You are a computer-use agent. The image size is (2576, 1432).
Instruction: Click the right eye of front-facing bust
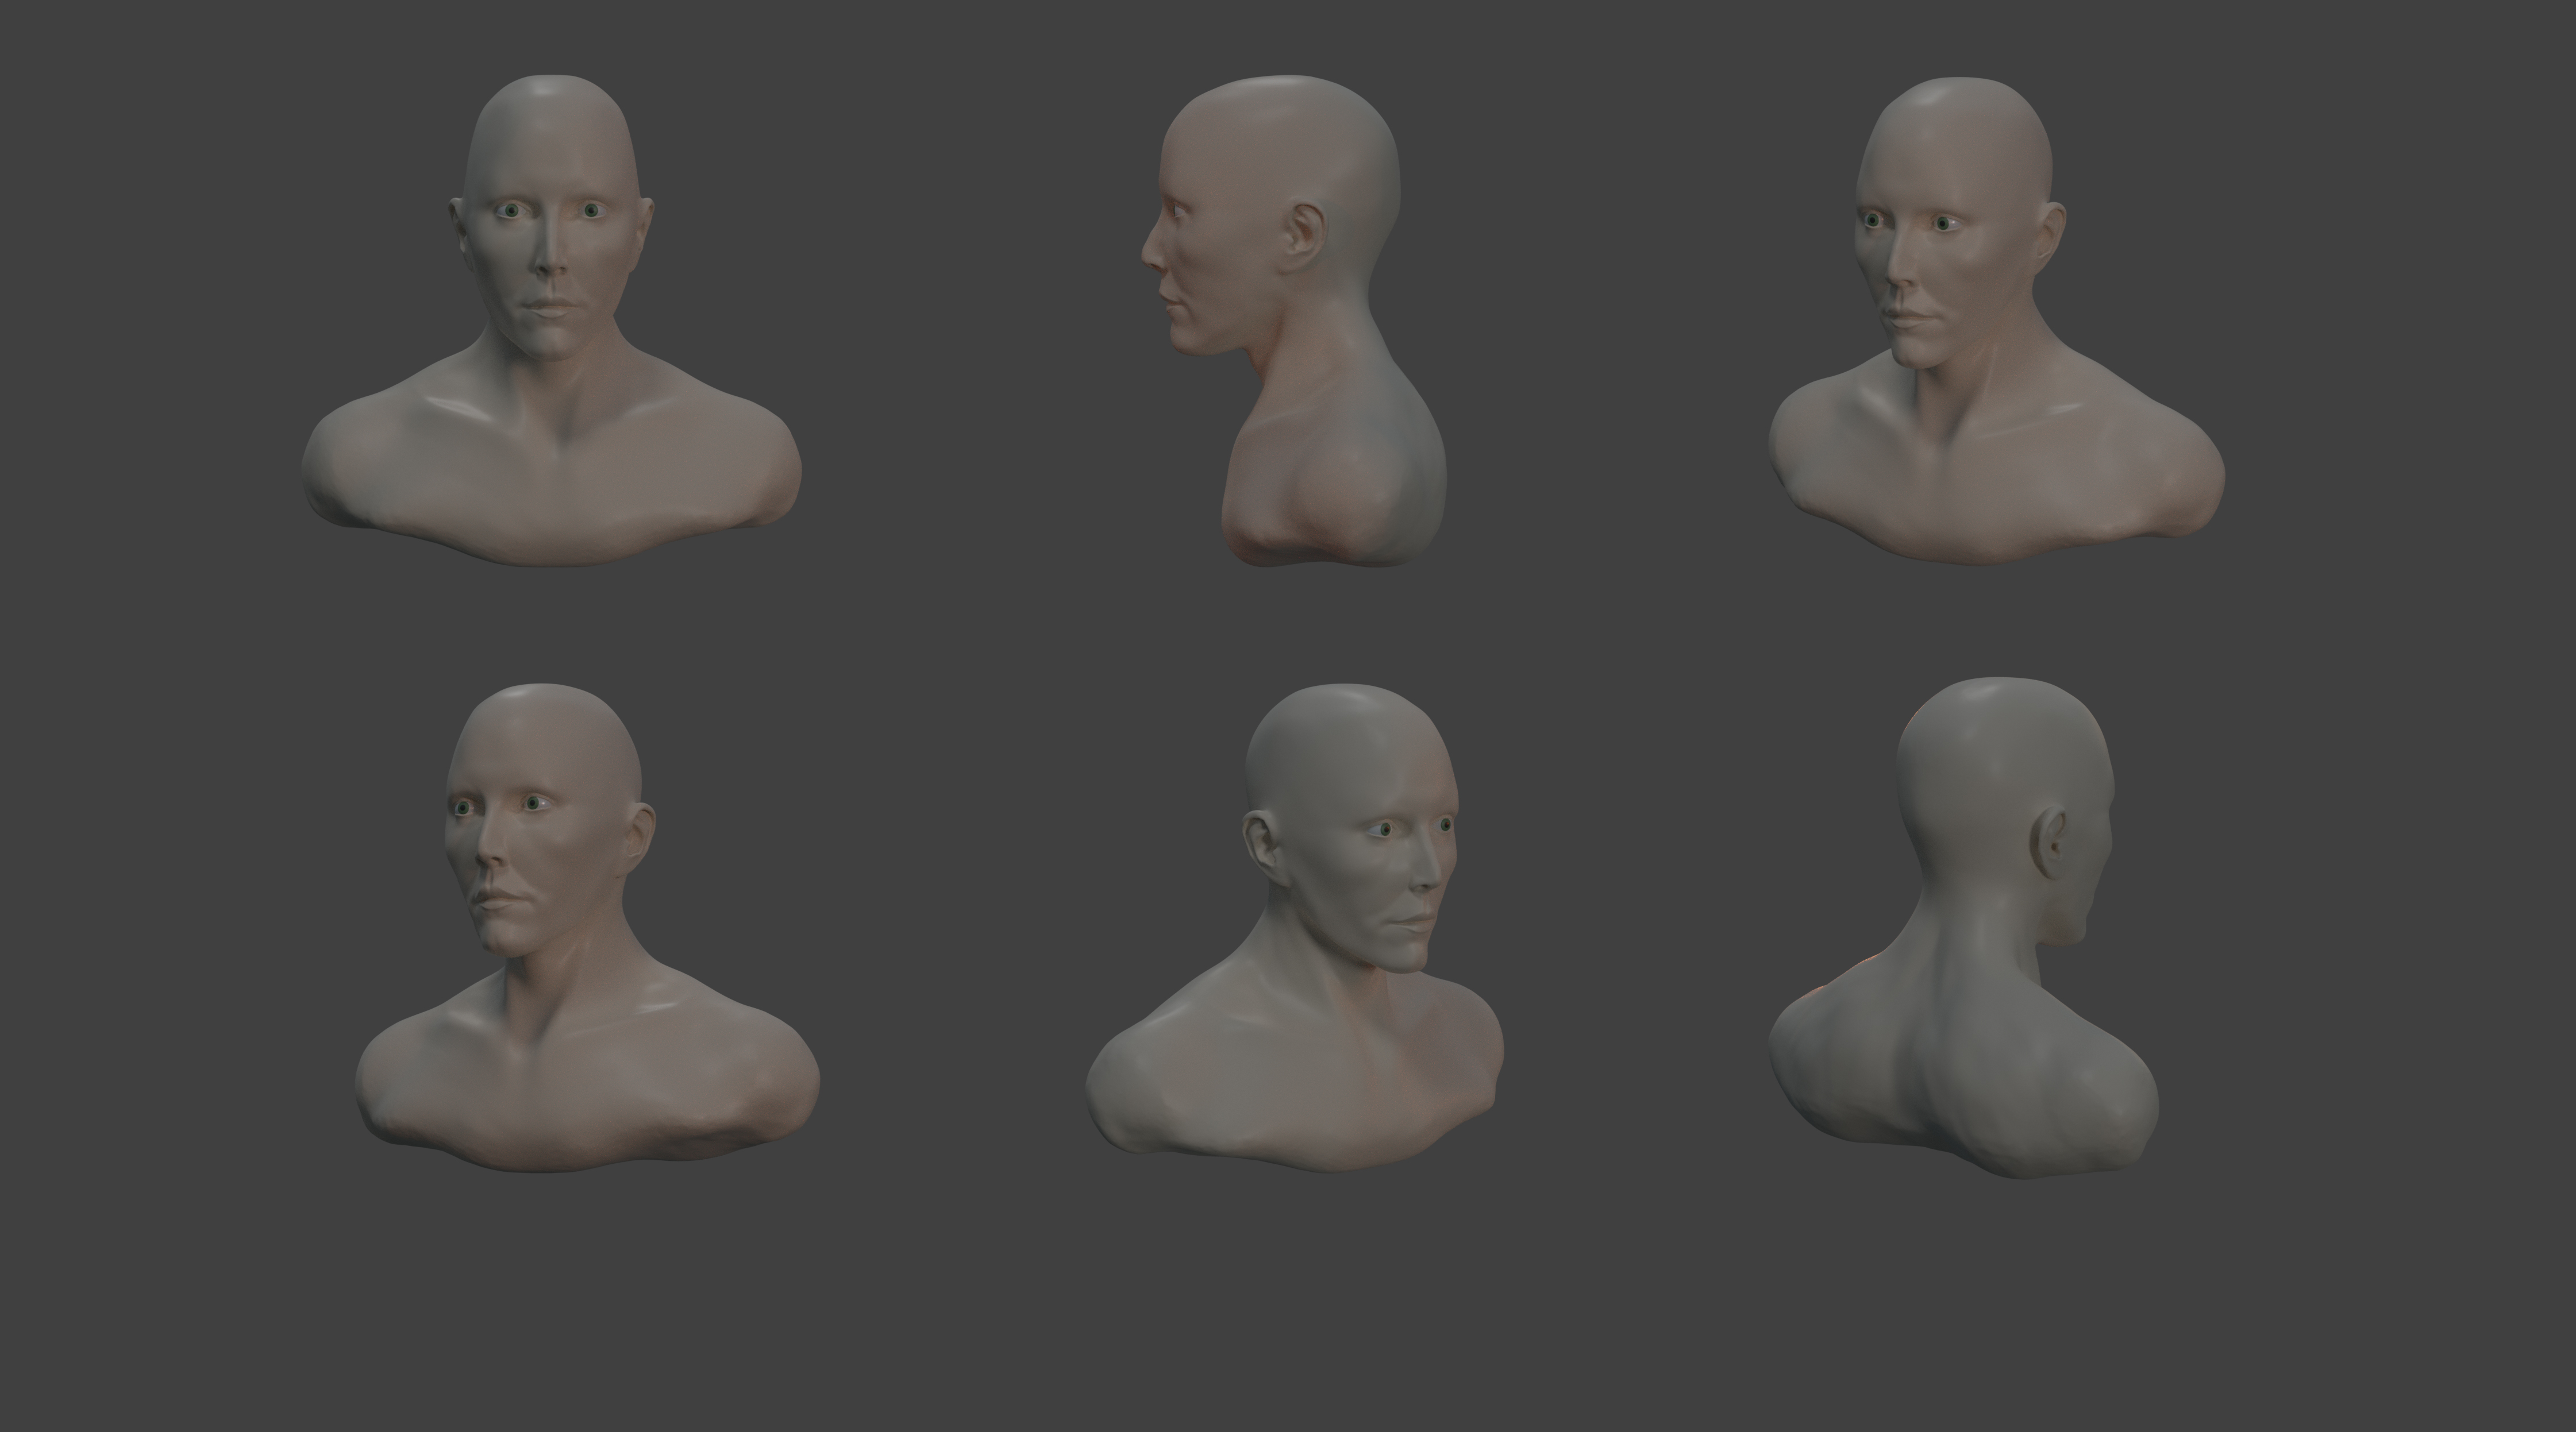point(592,211)
